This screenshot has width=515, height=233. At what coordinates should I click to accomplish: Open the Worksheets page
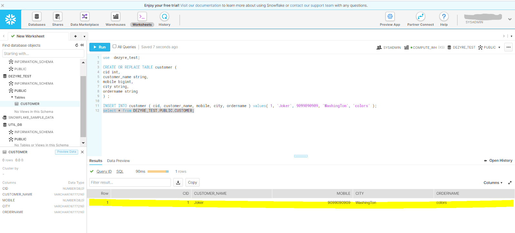pyautogui.click(x=142, y=19)
